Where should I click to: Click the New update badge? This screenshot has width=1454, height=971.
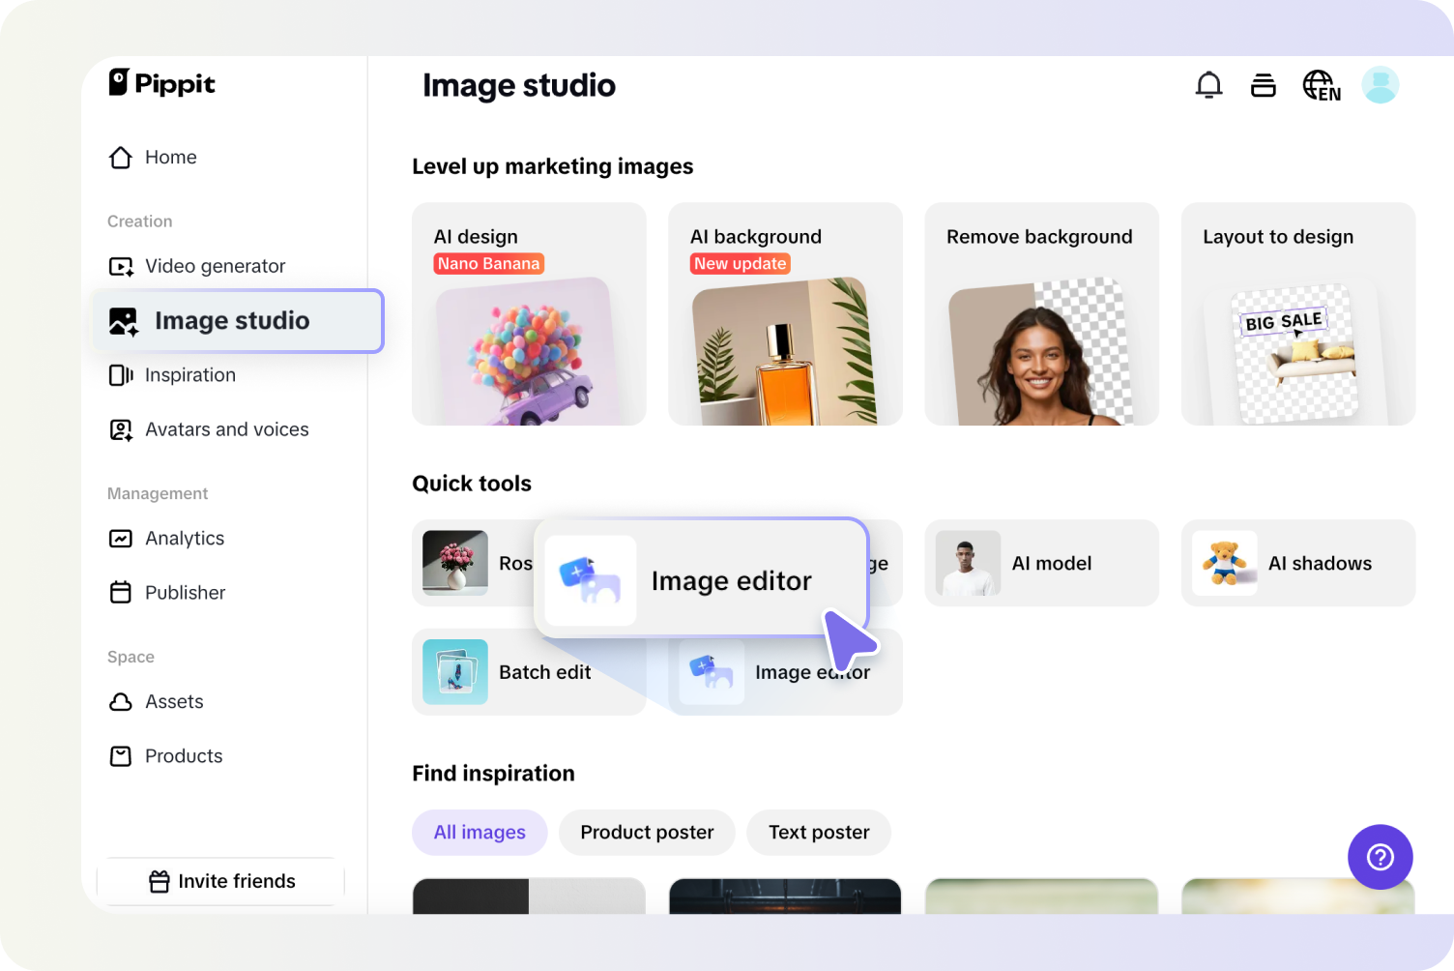coord(741,264)
